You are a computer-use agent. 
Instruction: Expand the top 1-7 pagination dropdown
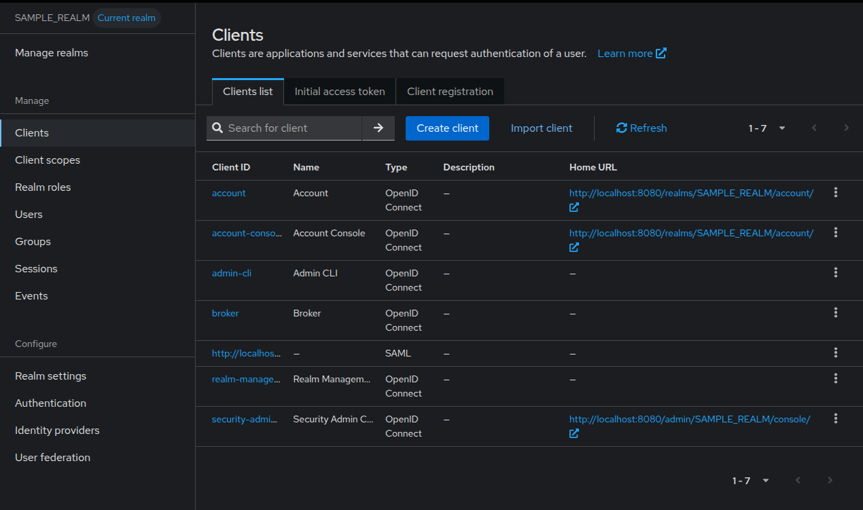coord(767,128)
